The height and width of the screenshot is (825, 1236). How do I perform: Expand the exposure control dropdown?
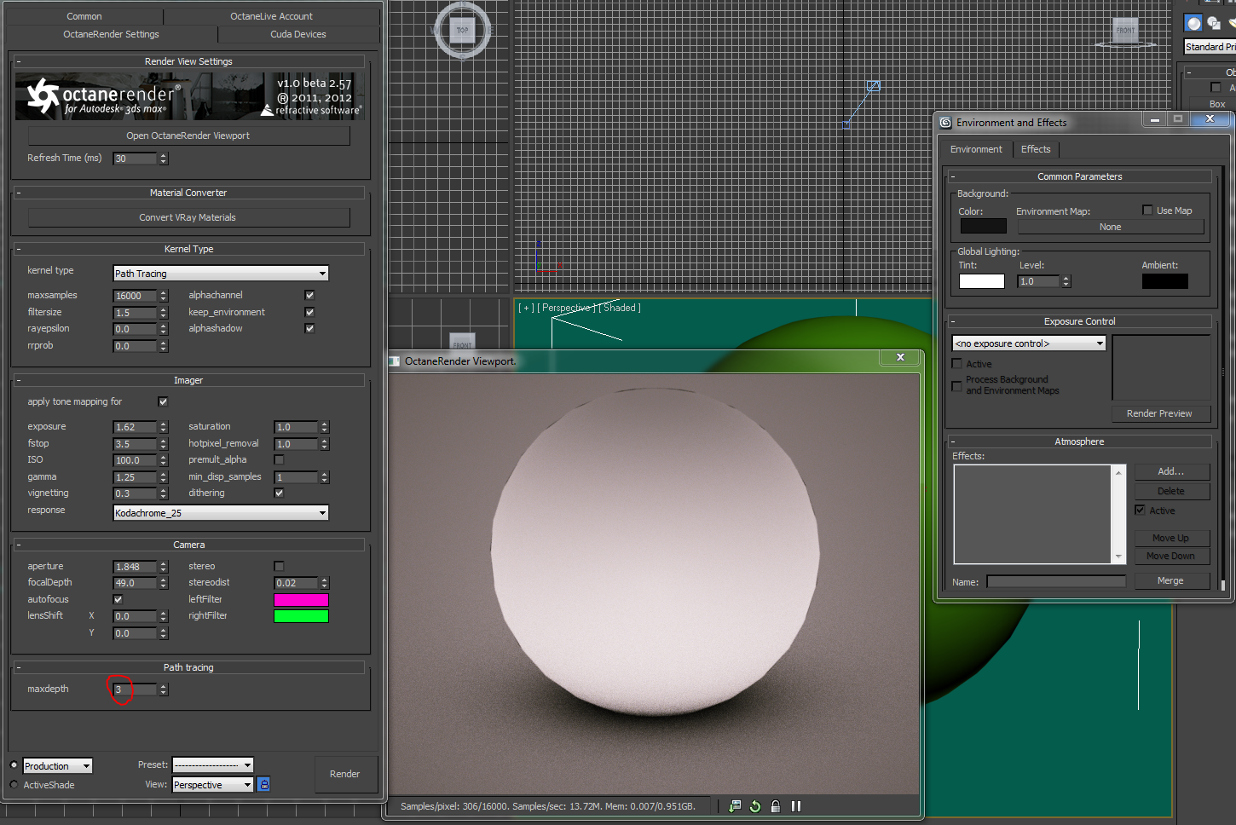tap(1029, 343)
